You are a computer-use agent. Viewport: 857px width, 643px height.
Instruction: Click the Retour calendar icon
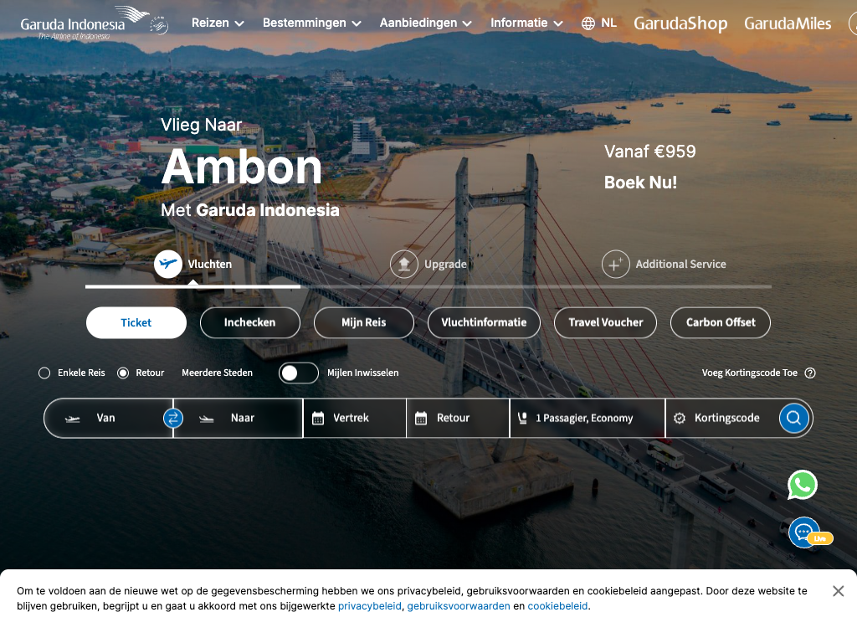tap(421, 419)
